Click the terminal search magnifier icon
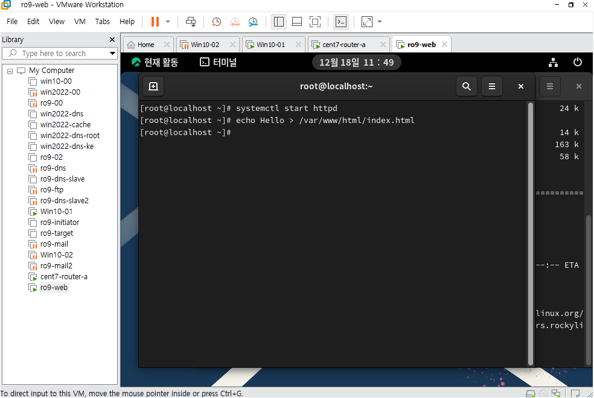 [467, 86]
